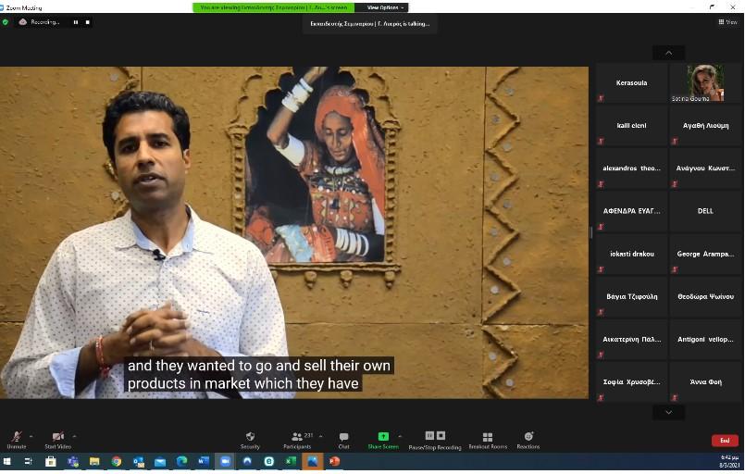The height and width of the screenshot is (474, 745).
Task: Expand audio options arrow beside Unmute
Action: click(x=31, y=435)
